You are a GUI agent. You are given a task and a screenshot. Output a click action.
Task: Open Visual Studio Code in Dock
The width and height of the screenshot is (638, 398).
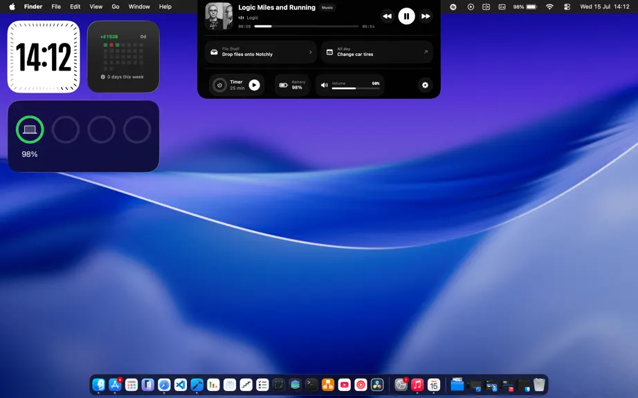click(x=181, y=385)
